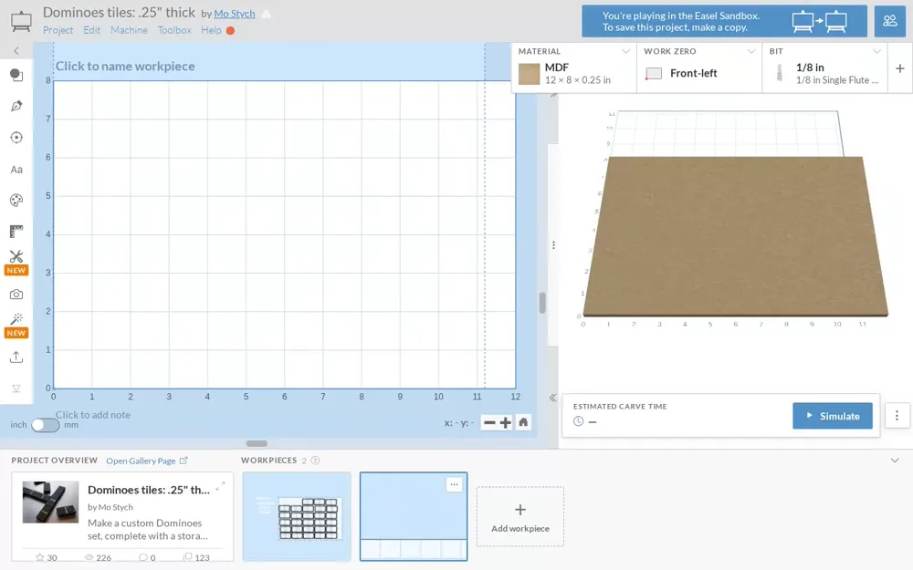The height and width of the screenshot is (570, 913).
Task: Expand the Work Zero dropdown
Action: [750, 51]
